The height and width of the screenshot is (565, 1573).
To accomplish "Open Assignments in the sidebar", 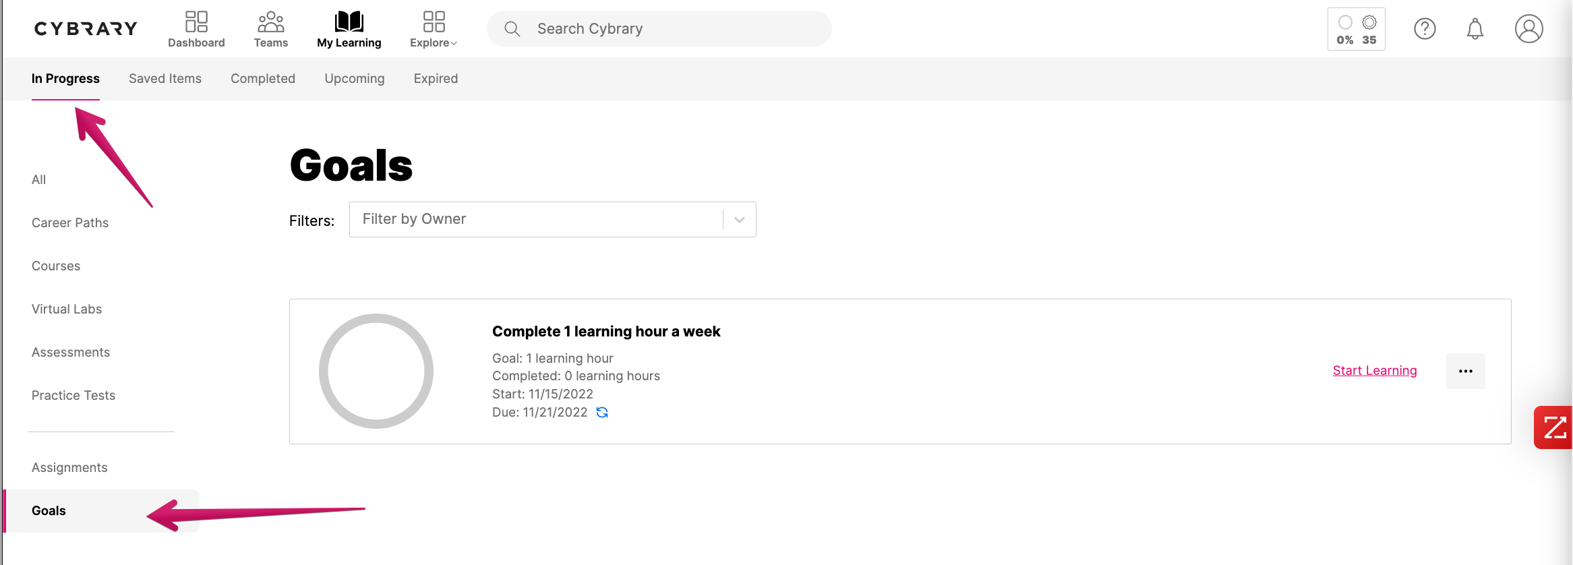I will (69, 468).
